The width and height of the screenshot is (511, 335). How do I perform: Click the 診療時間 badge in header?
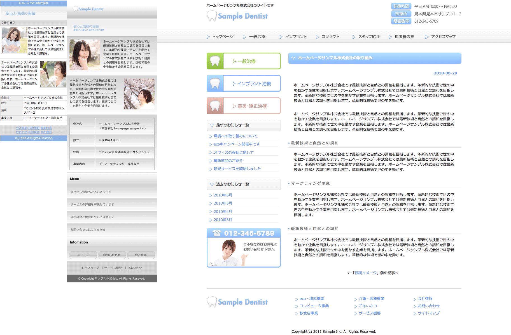click(401, 6)
